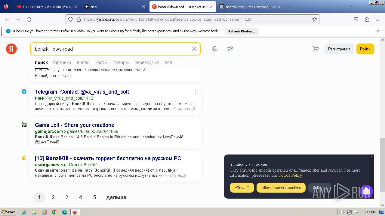Click the volume icon in system tray
Image resolution: width=385 pixels, height=216 pixels.
[x=342, y=212]
